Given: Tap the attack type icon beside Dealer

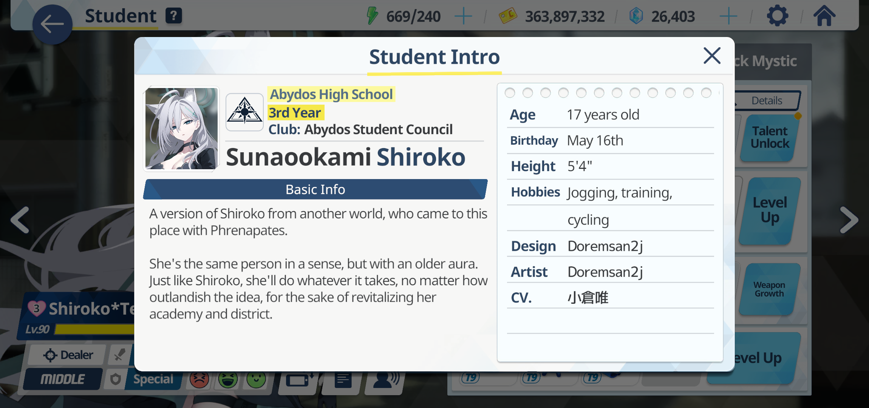Looking at the screenshot, I should (x=119, y=355).
